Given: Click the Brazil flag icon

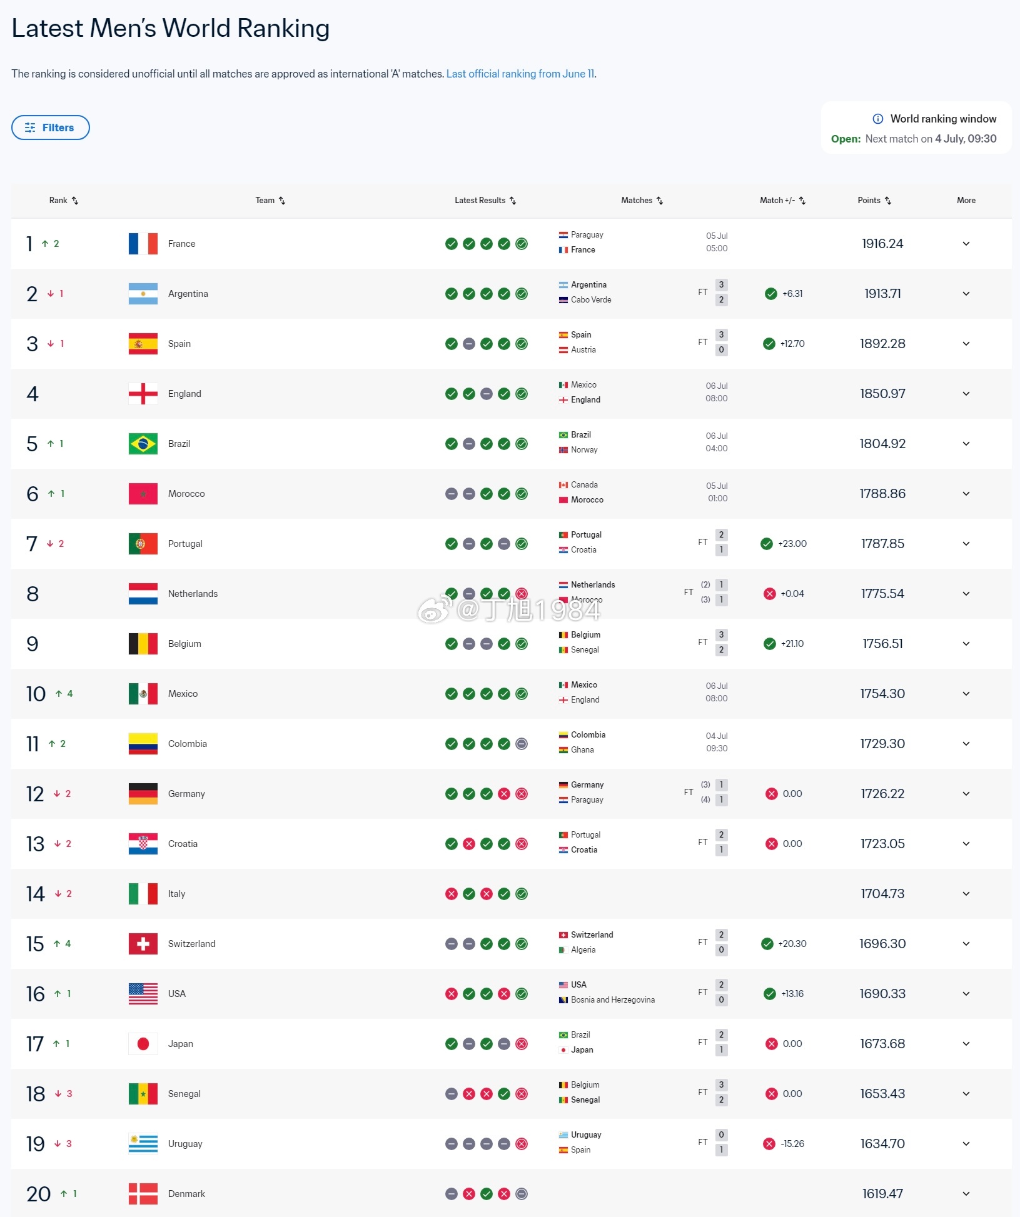Looking at the screenshot, I should [x=143, y=444].
